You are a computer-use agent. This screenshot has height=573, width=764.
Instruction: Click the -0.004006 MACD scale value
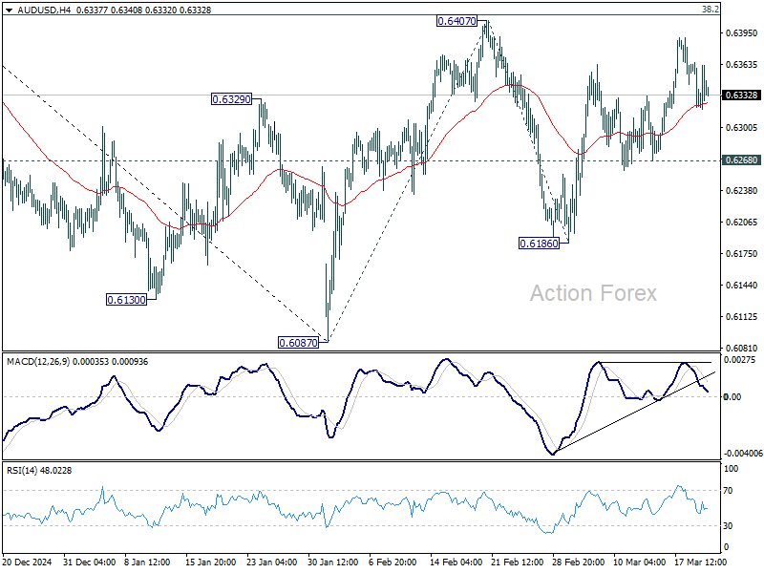pyautogui.click(x=743, y=453)
